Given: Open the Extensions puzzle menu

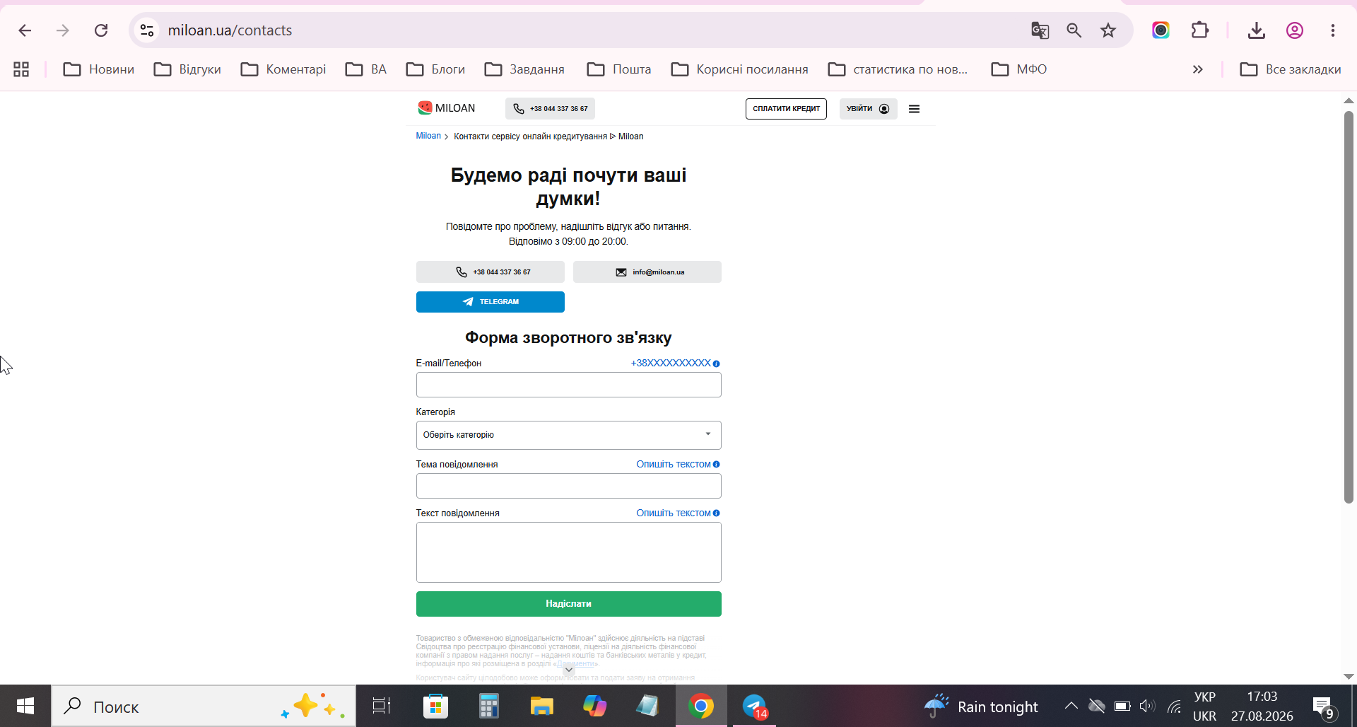Looking at the screenshot, I should pos(1200,30).
